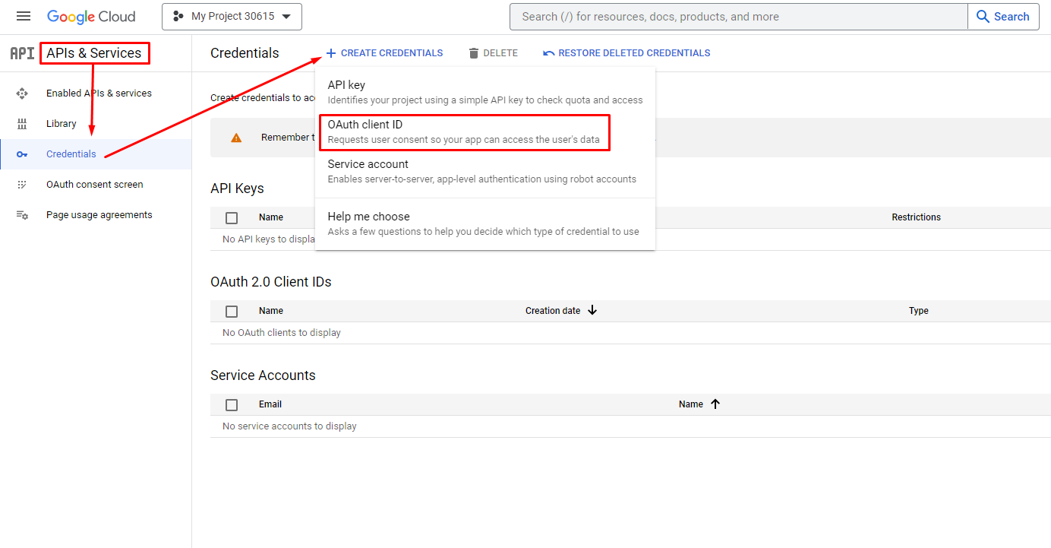This screenshot has height=548, width=1051.
Task: Tick the Service Accounts select-all checkbox
Action: (x=232, y=405)
